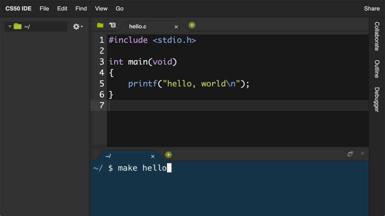
Task: Select the ~/ home folder in file tree
Action: [27, 27]
